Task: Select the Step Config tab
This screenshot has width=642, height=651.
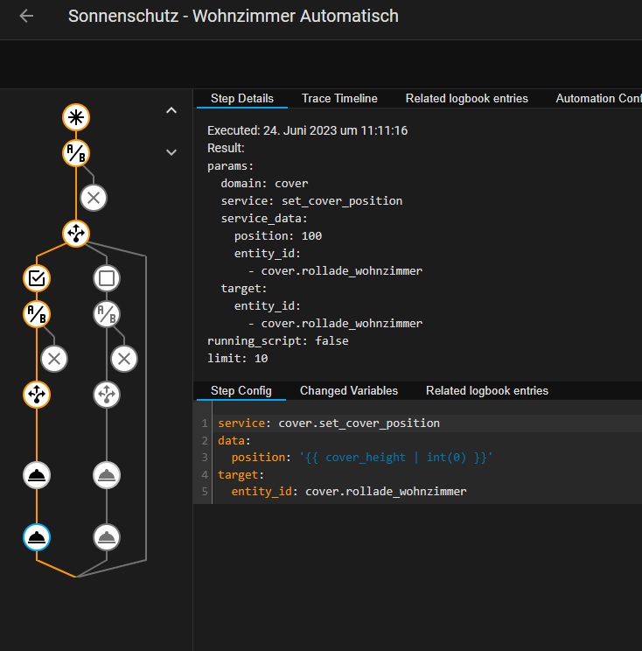Action: coord(241,390)
